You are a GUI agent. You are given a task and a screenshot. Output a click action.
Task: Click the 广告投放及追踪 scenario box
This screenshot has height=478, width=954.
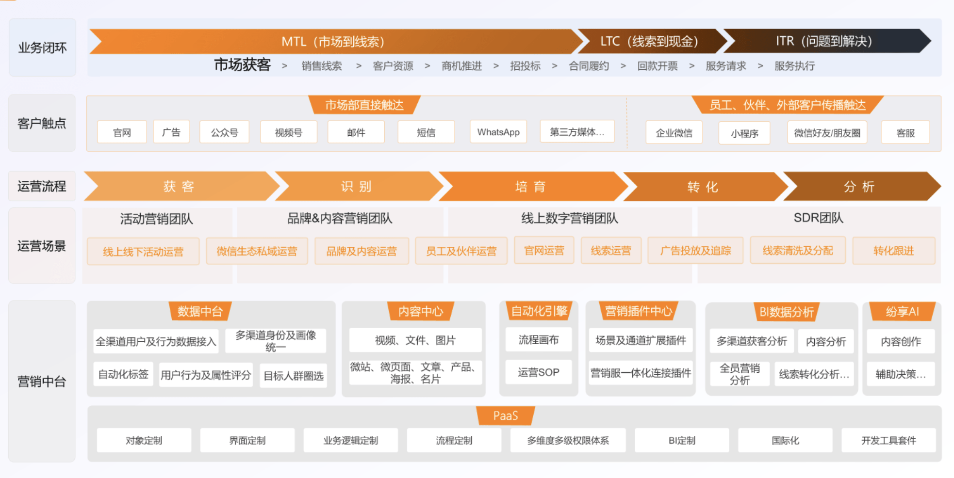coord(695,251)
